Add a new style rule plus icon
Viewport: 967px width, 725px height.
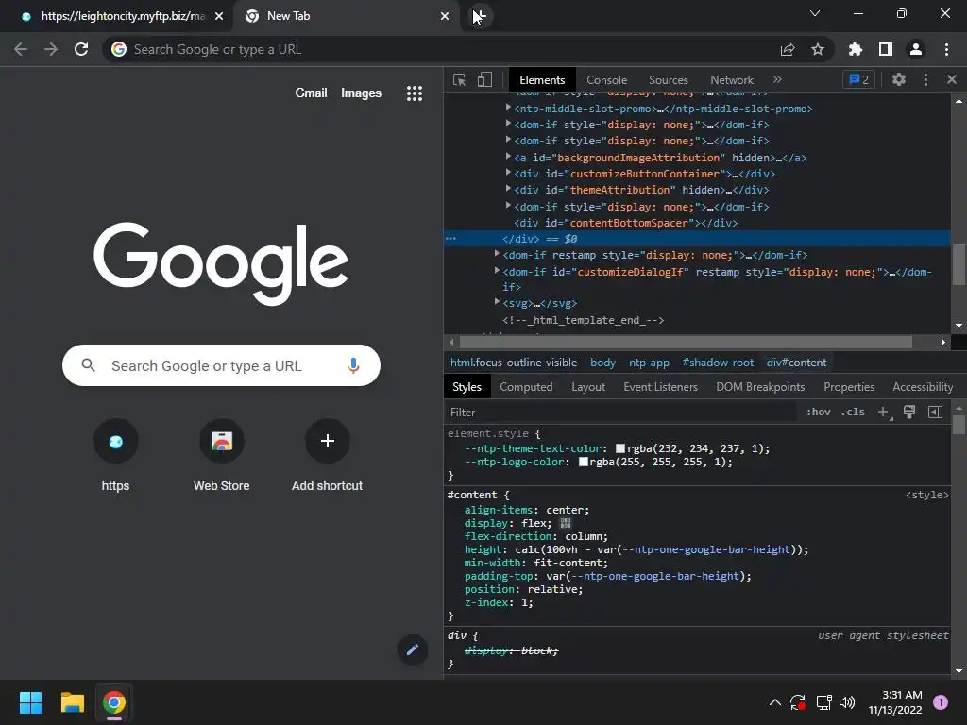pos(883,412)
